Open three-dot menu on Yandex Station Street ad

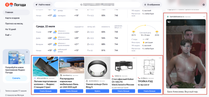pyautogui.click(x=56, y=58)
